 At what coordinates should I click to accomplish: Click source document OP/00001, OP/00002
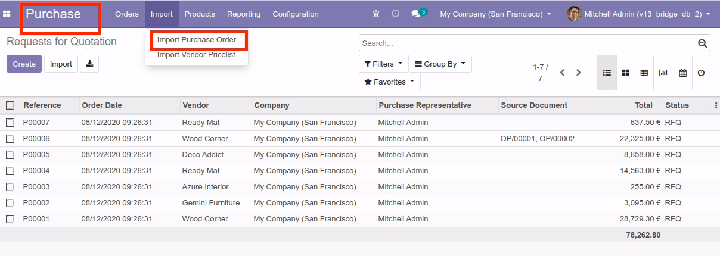coord(538,139)
